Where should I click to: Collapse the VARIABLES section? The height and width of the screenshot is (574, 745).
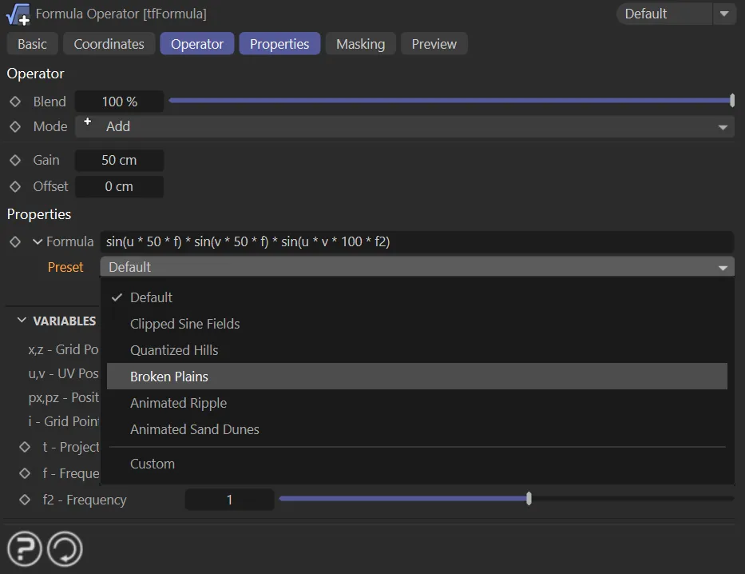coord(22,321)
